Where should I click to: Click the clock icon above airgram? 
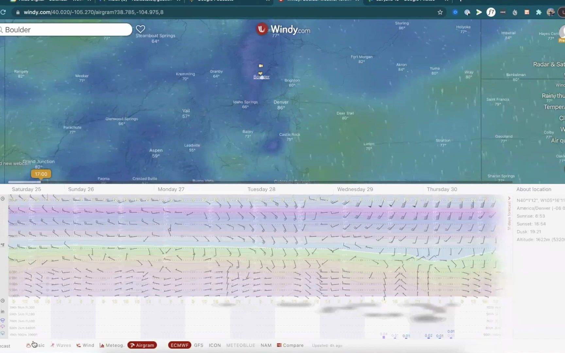(3, 198)
